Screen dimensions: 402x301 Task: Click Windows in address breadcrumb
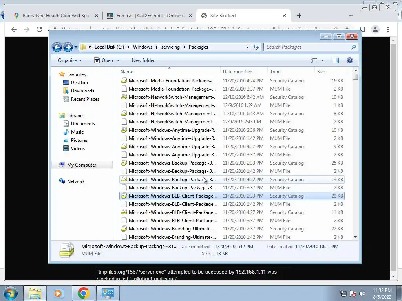pyautogui.click(x=143, y=47)
